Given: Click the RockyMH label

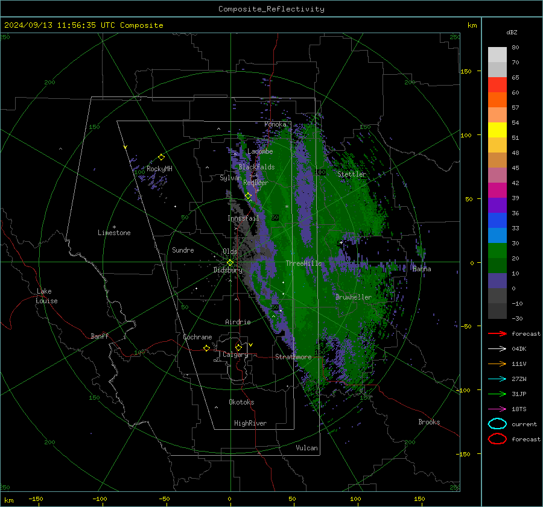Looking at the screenshot, I should click(159, 169).
